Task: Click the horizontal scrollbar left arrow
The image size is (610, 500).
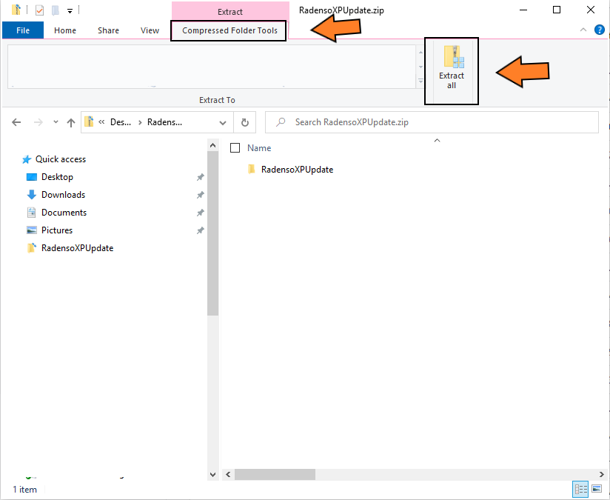Action: (228, 474)
